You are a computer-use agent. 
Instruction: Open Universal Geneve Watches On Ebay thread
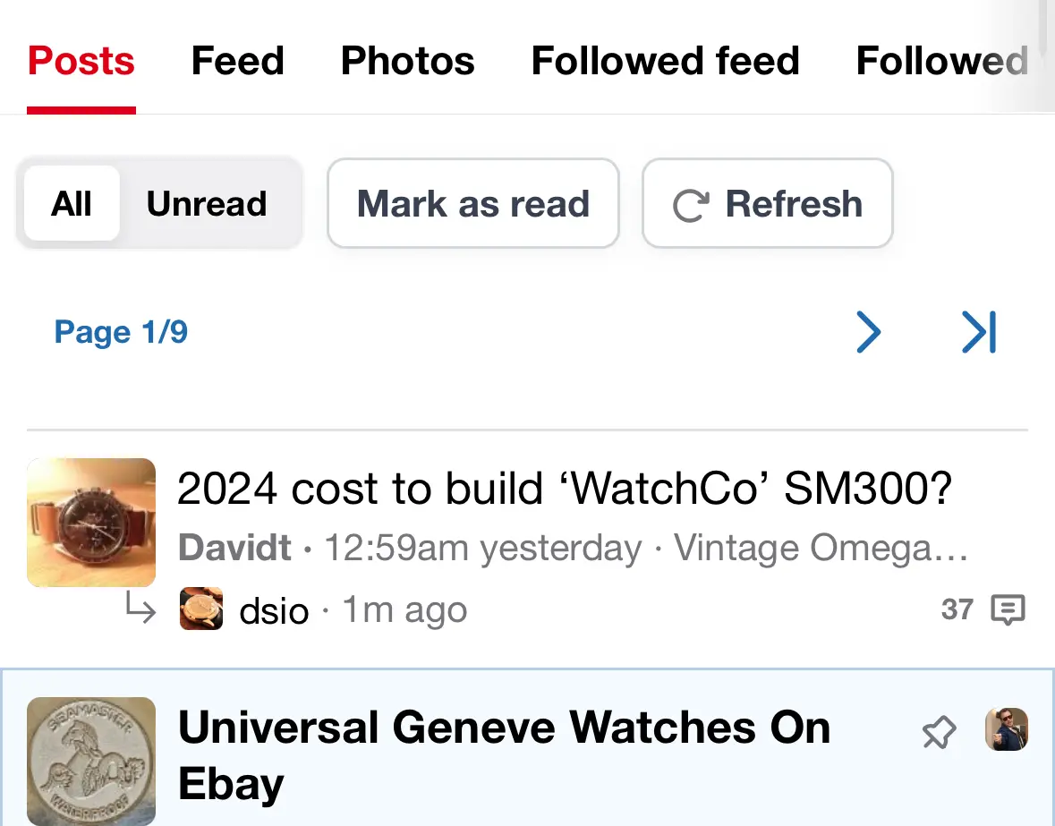point(504,754)
